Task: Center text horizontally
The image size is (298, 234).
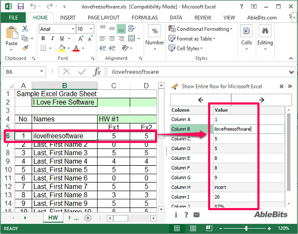Action: (112, 38)
